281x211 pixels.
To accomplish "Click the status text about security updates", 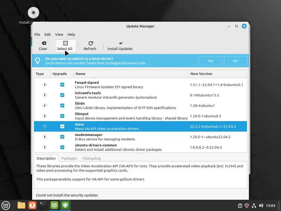I will (x=67, y=195).
